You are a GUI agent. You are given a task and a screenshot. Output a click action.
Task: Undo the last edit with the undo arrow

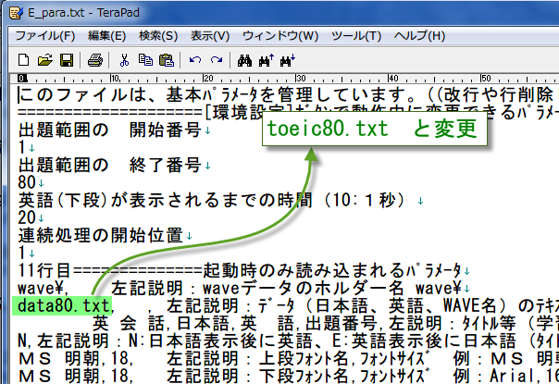[x=194, y=61]
